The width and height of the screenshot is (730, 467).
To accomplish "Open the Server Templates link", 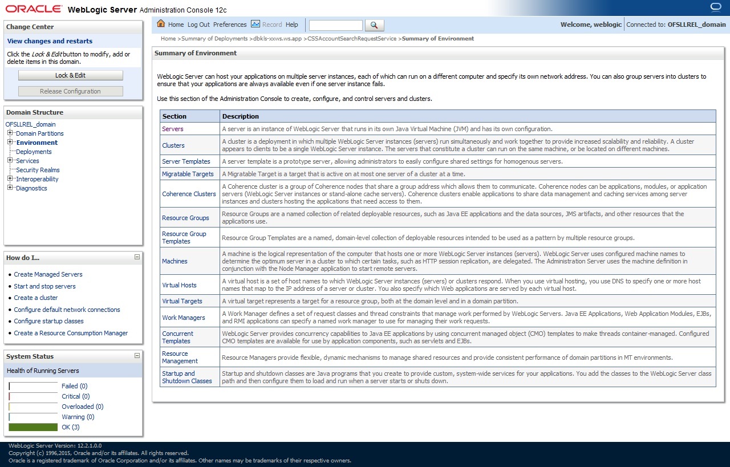I will [186, 161].
